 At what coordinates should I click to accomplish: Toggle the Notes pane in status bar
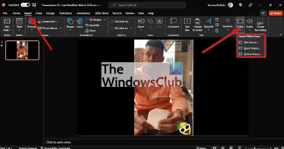coord(201,148)
